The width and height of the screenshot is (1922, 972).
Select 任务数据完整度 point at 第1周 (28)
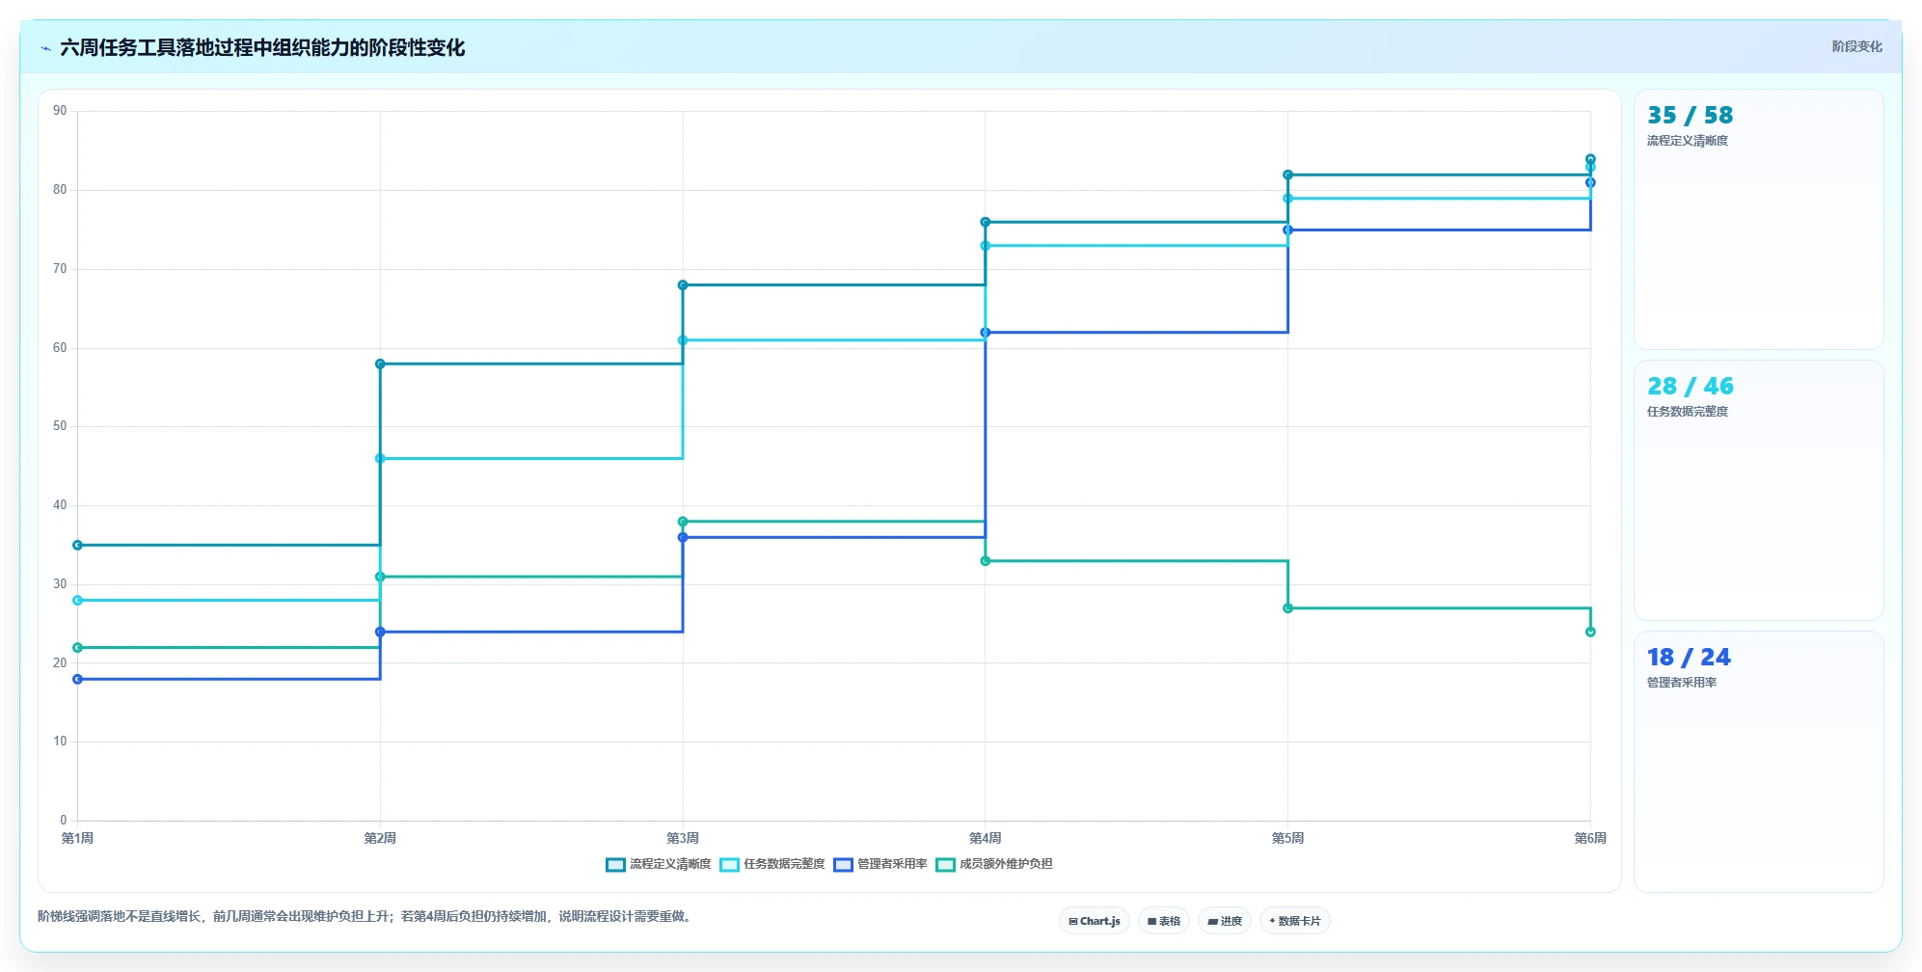(78, 600)
